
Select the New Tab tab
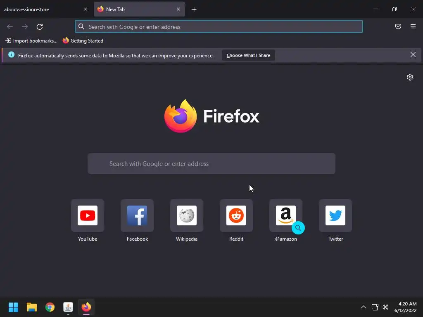pos(139,9)
